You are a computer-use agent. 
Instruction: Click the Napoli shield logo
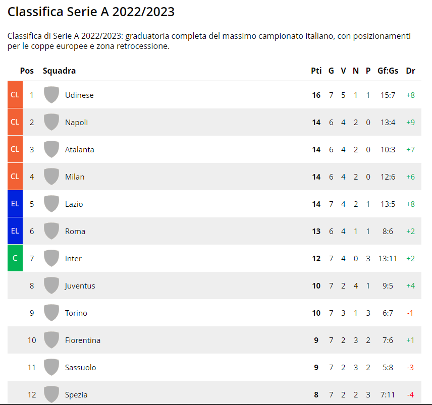tap(51, 122)
